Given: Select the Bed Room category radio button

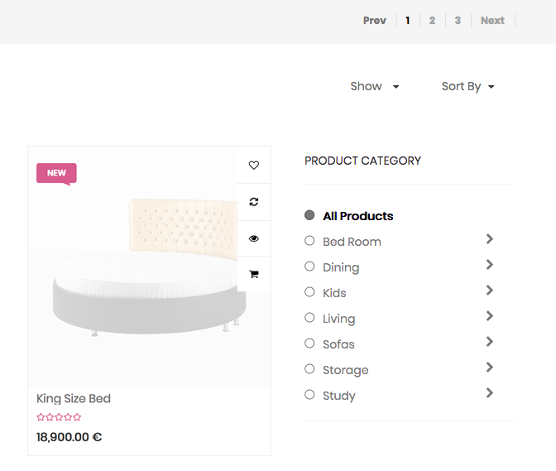Looking at the screenshot, I should tap(309, 241).
